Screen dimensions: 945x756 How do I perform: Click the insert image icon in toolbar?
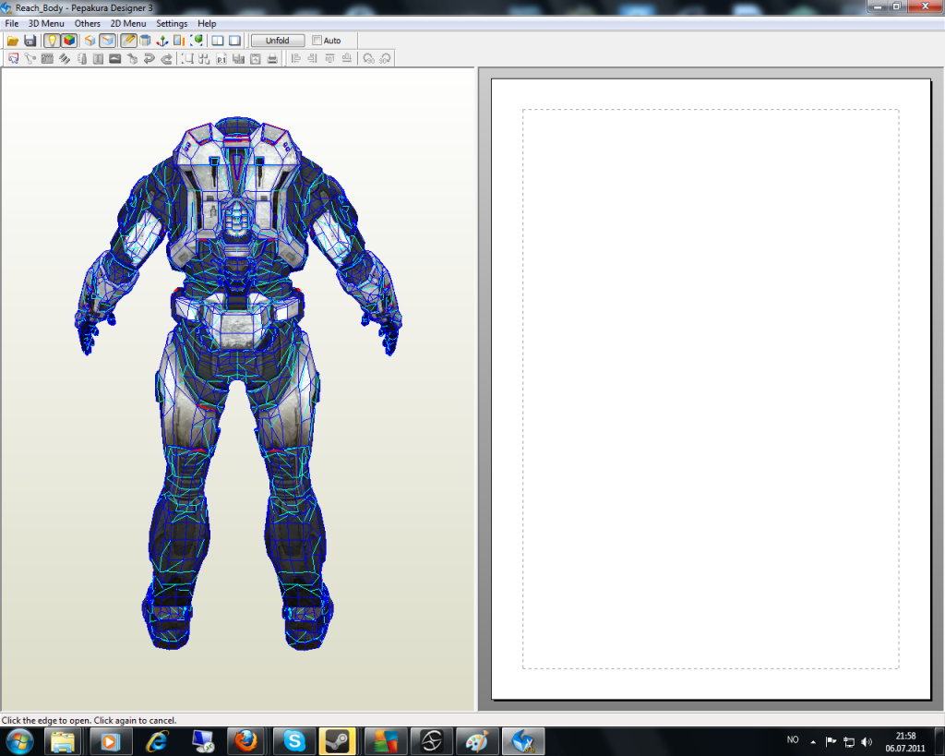pos(115,58)
